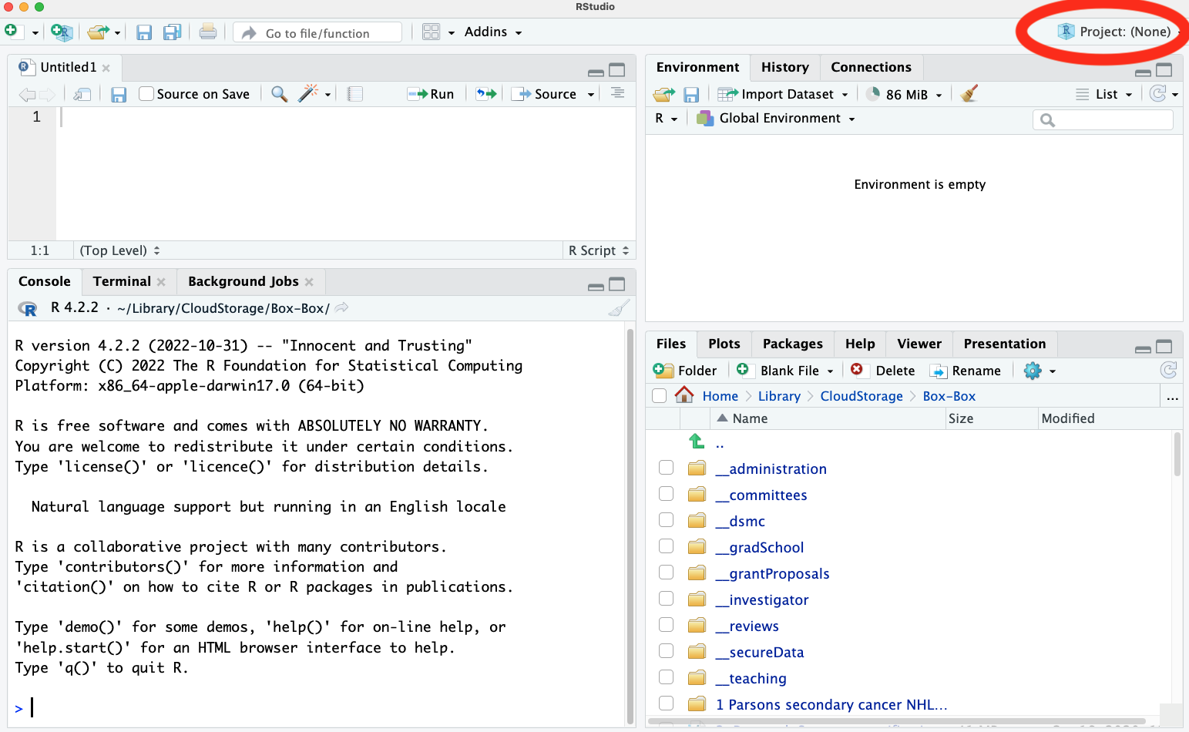This screenshot has height=732, width=1189.
Task: Open an existing file folder icon
Action: 98,32
